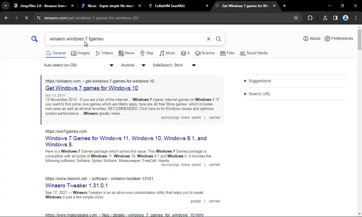Click the browser address bar URL

coord(91,18)
